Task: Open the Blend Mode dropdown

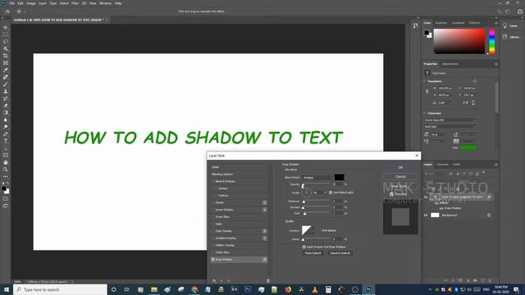Action: click(317, 178)
